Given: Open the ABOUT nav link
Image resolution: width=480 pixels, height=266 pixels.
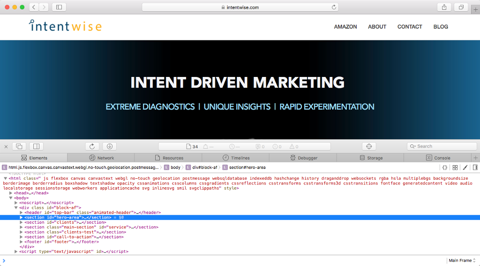Looking at the screenshot, I should click(x=377, y=27).
